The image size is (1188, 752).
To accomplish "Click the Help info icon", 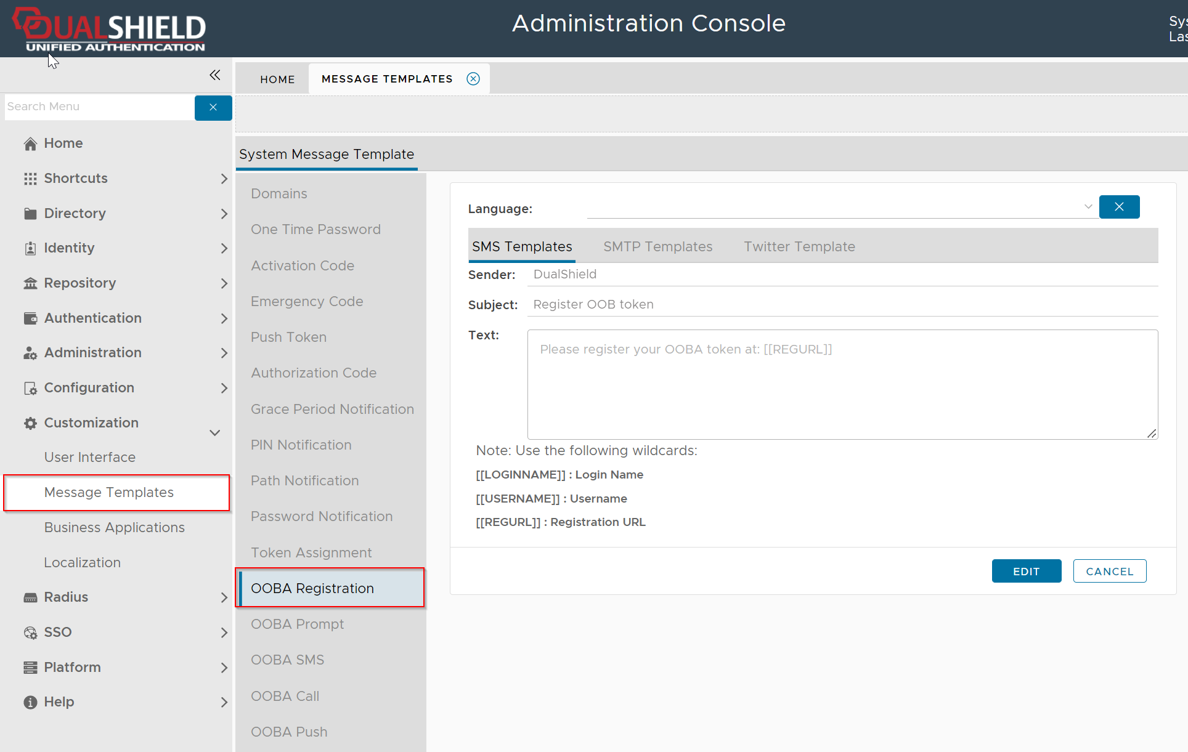I will 30,702.
